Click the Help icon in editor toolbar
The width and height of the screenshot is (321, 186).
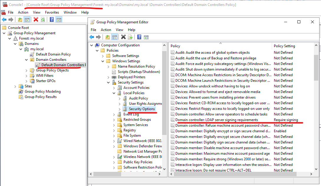click(x=139, y=37)
